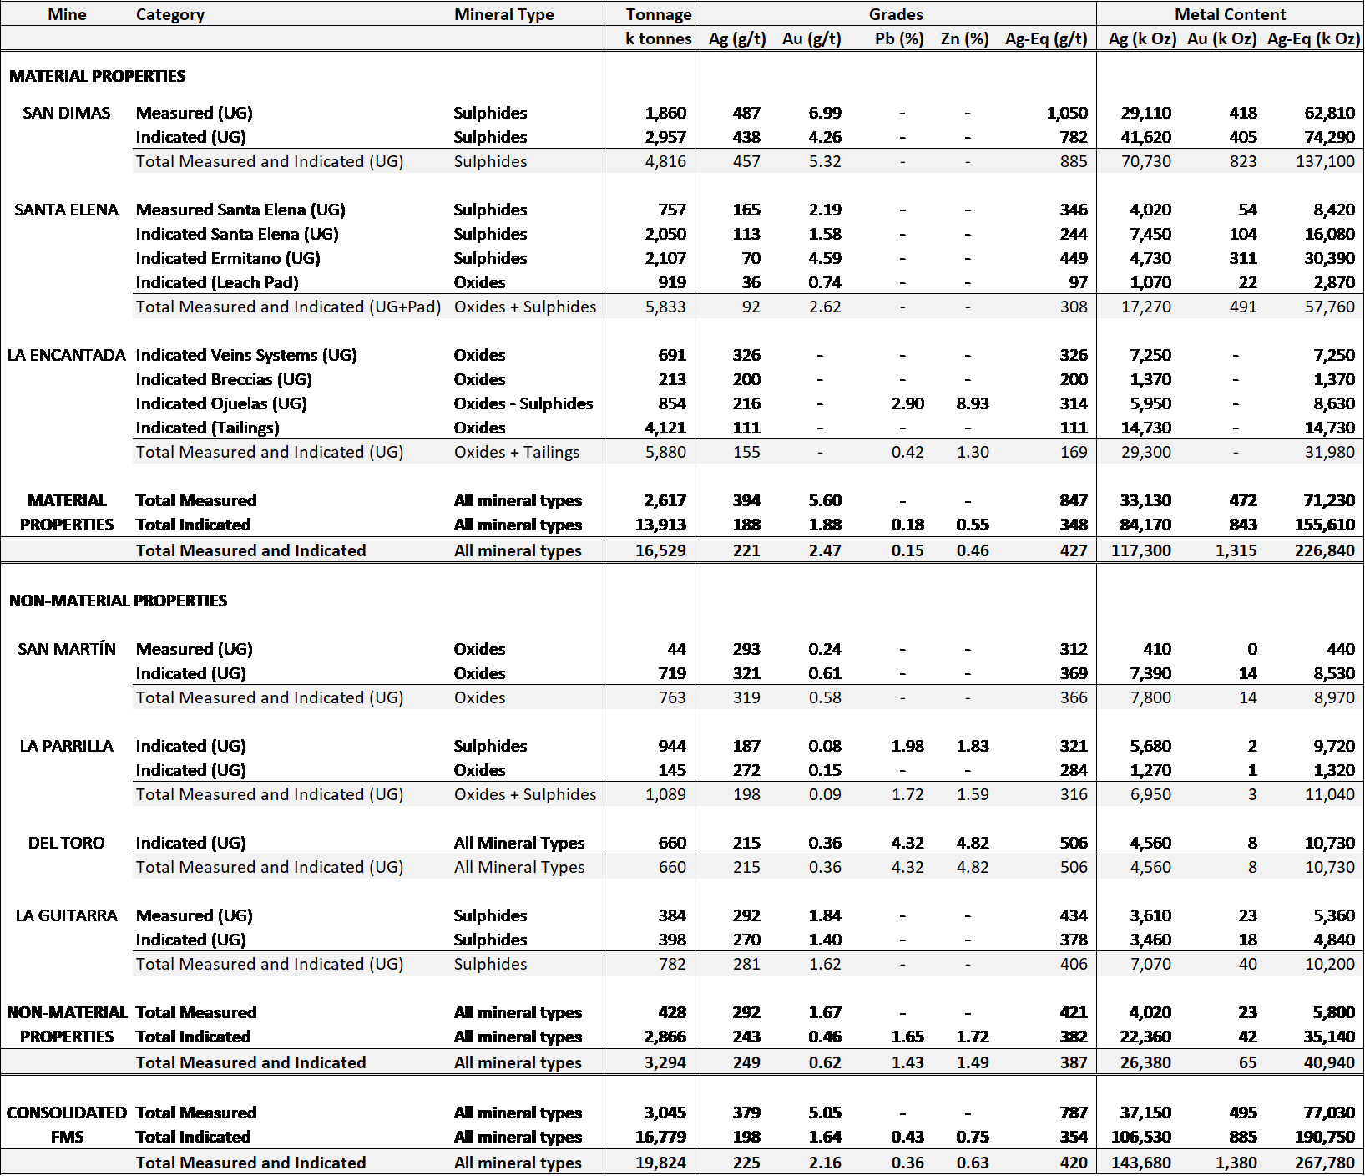This screenshot has height=1176, width=1365.
Task: Select the Au (k Oz) subheader
Action: point(1221,38)
